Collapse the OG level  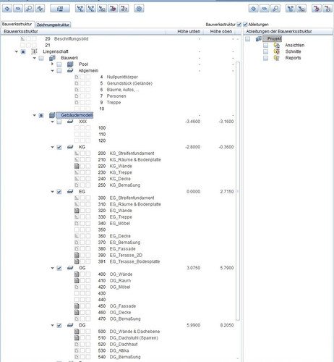click(52, 268)
